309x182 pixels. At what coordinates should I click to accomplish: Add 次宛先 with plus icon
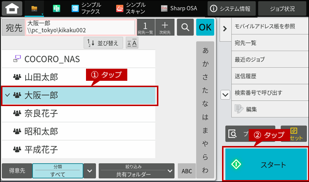click(x=165, y=27)
